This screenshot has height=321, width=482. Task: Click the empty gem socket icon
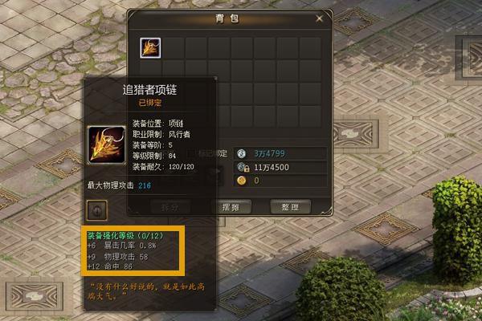pos(97,210)
